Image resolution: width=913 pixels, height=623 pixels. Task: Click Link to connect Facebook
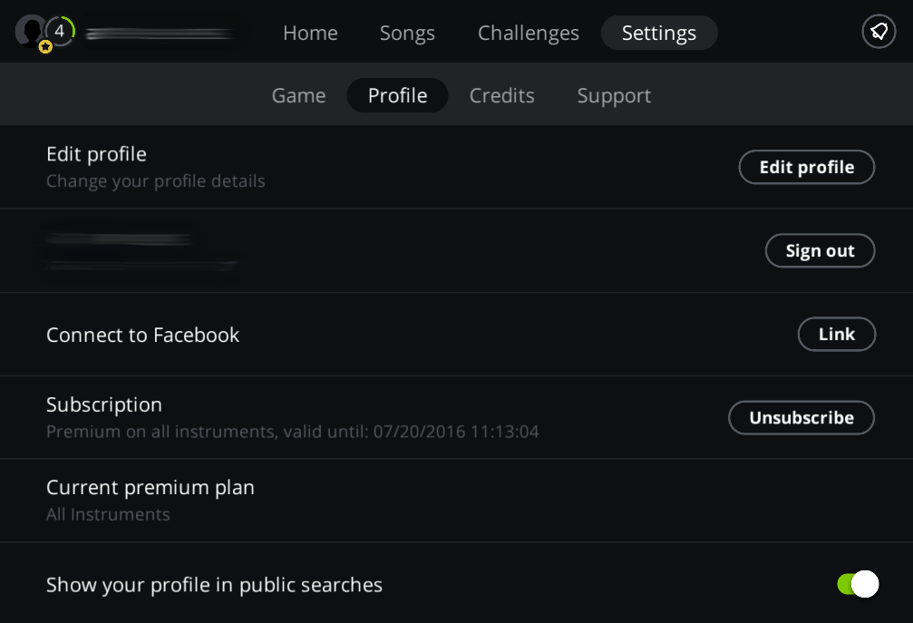(836, 334)
